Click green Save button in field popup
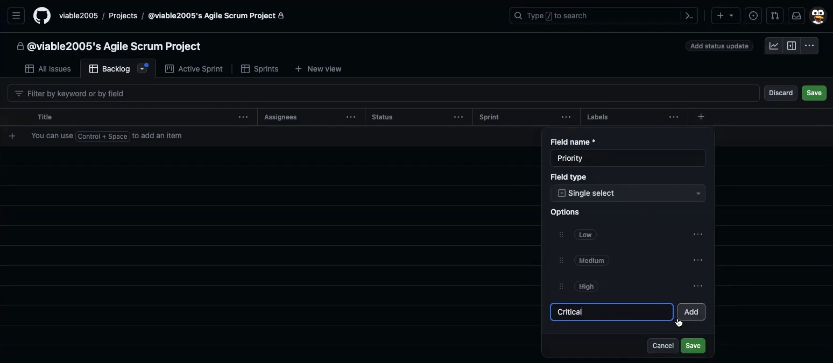Image resolution: width=833 pixels, height=363 pixels. pos(693,346)
